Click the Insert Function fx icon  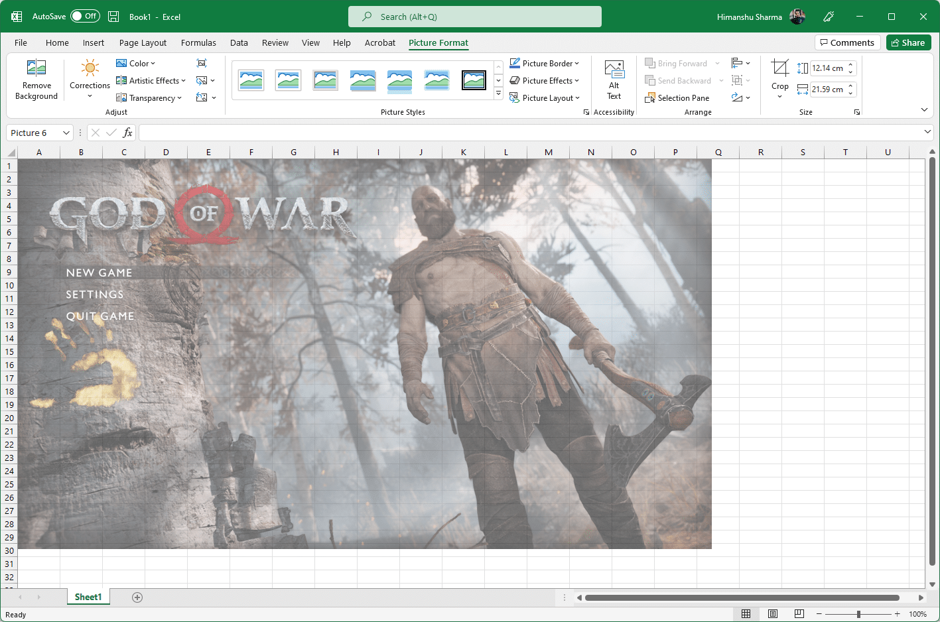[x=127, y=133]
